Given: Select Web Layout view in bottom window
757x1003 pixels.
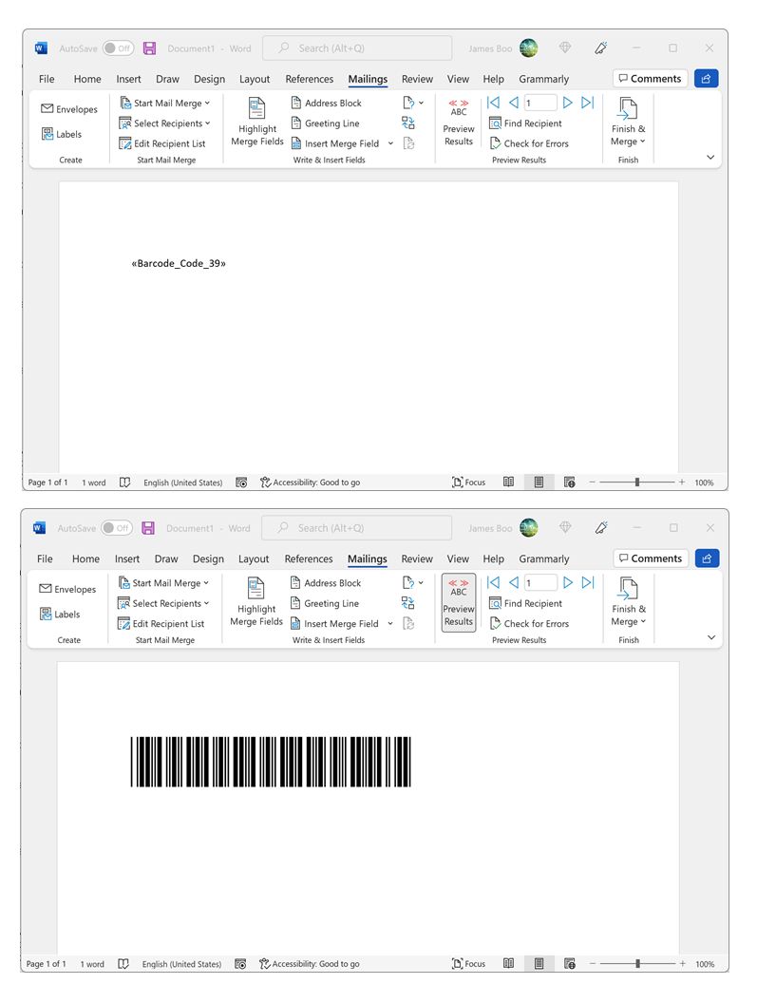Looking at the screenshot, I should tap(570, 963).
